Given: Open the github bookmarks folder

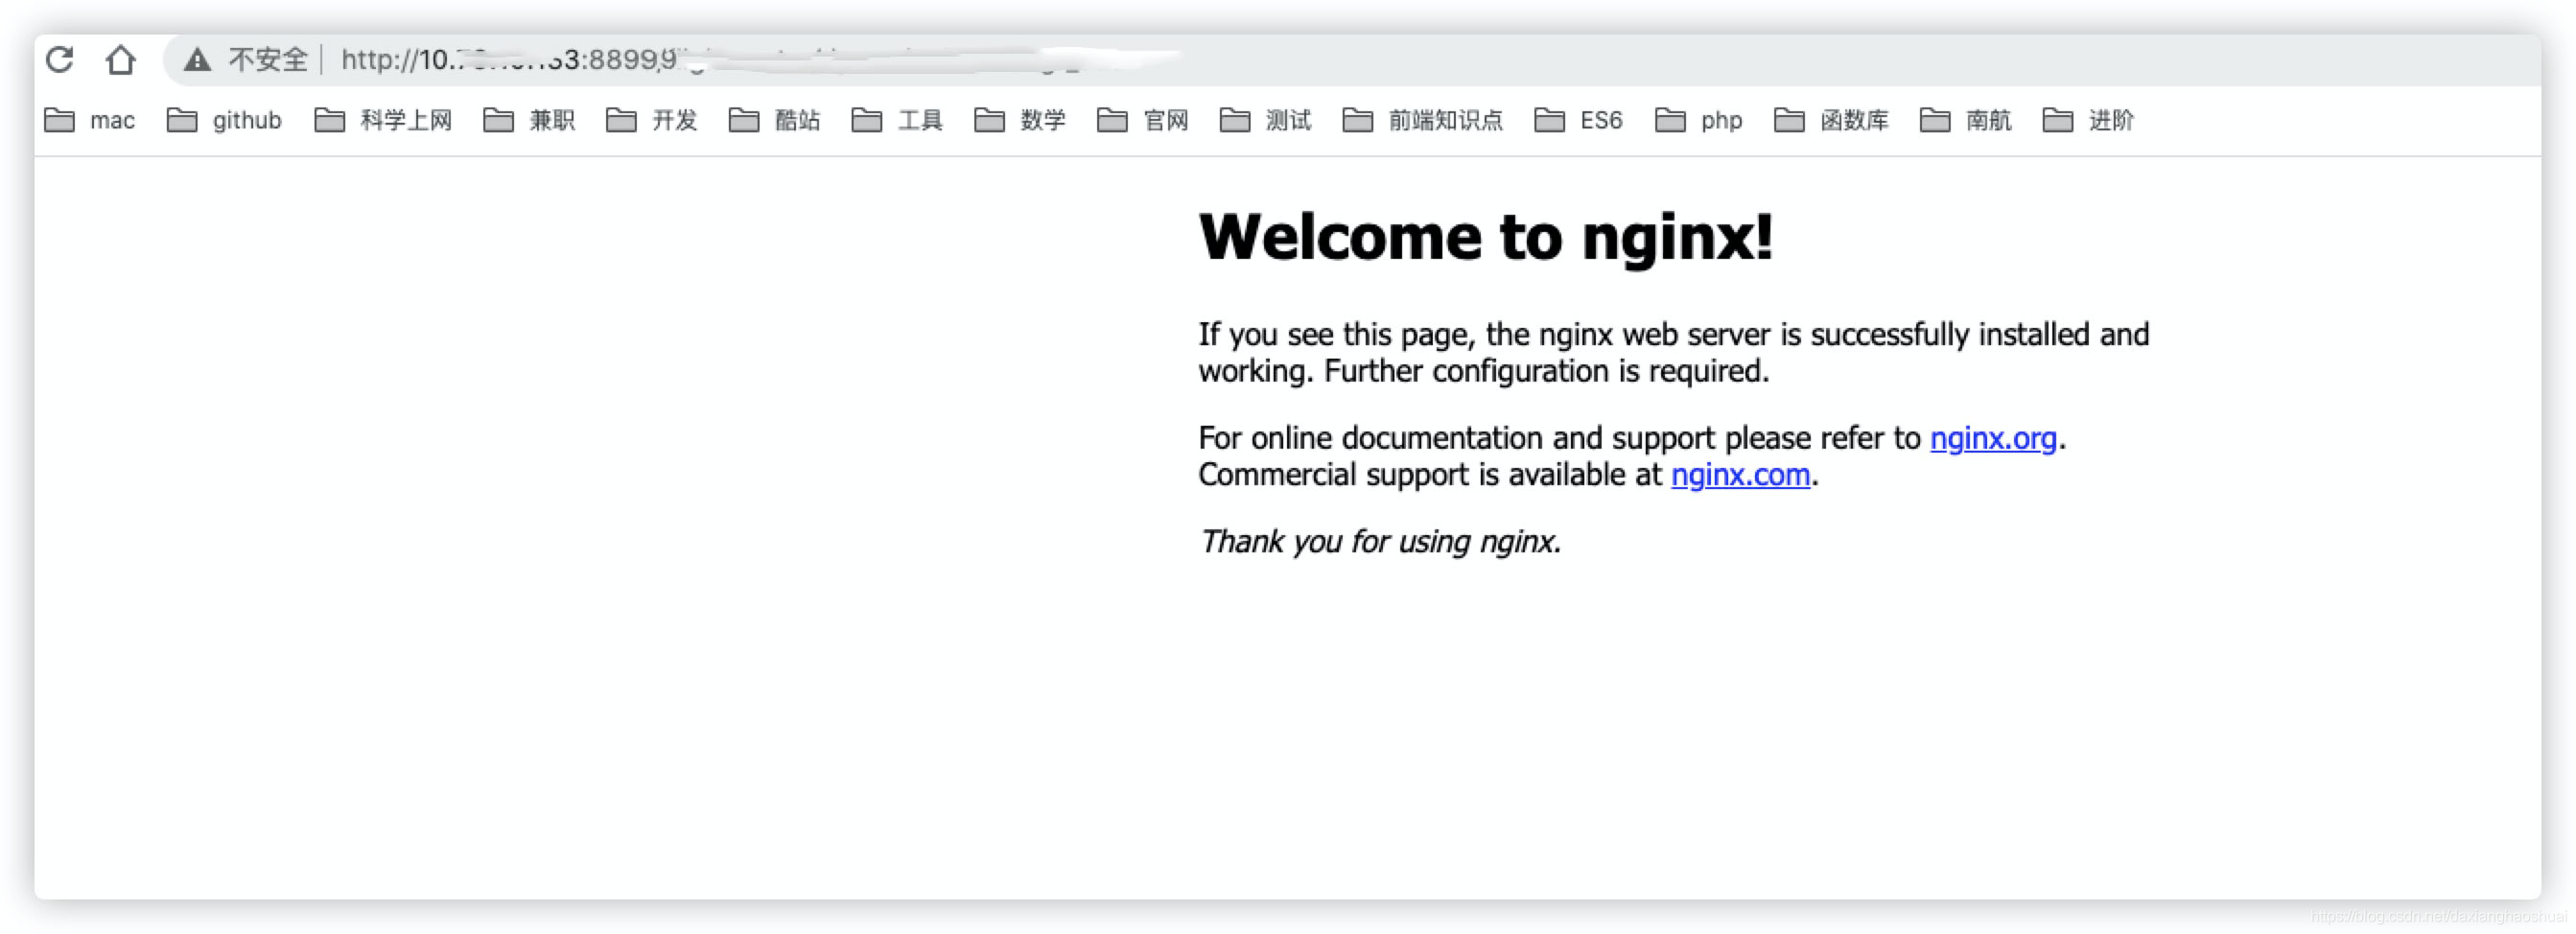Looking at the screenshot, I should pos(224,120).
